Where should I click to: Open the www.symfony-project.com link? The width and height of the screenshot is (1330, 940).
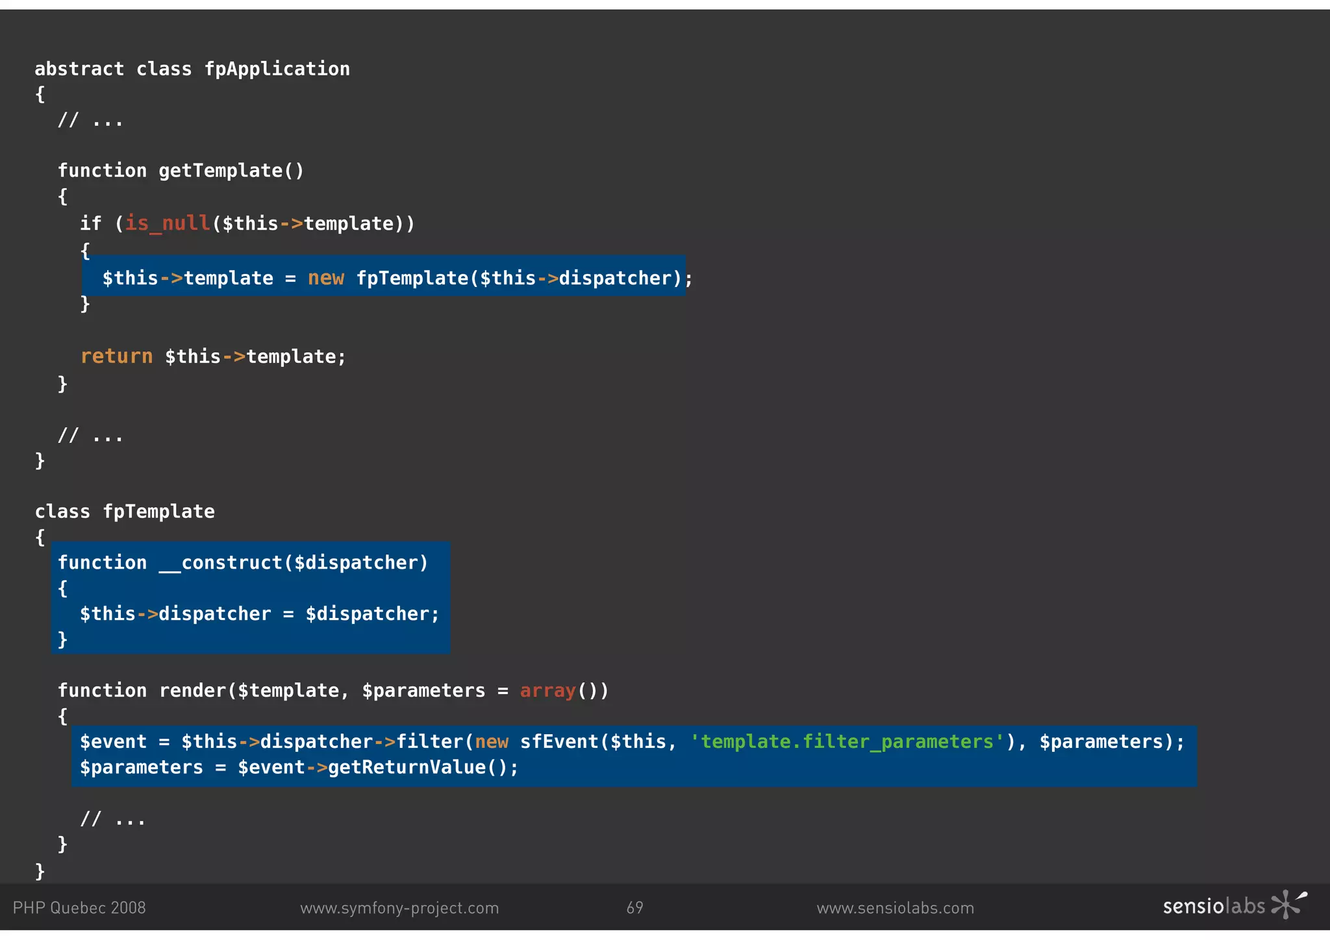point(399,908)
